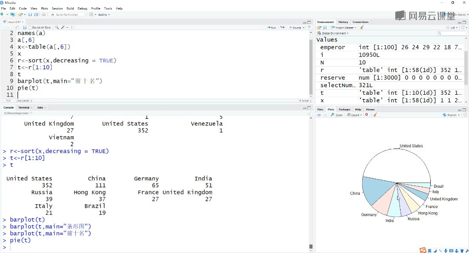
Task: Click the print icon in main toolbar
Action: 44,14
